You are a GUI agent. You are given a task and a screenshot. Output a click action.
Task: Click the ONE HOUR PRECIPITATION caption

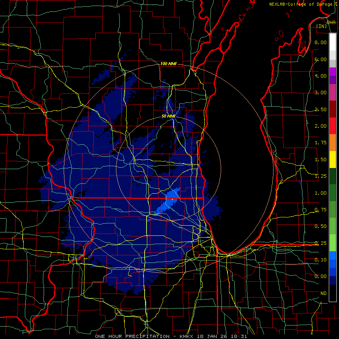pyautogui.click(x=132, y=336)
